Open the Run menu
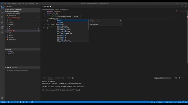Screen dimensions: 188x105 [26, 3]
